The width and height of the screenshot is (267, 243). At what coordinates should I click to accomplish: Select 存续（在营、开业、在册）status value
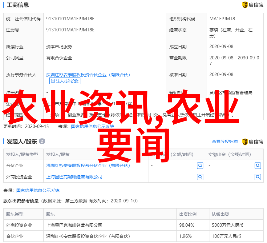[231, 33]
